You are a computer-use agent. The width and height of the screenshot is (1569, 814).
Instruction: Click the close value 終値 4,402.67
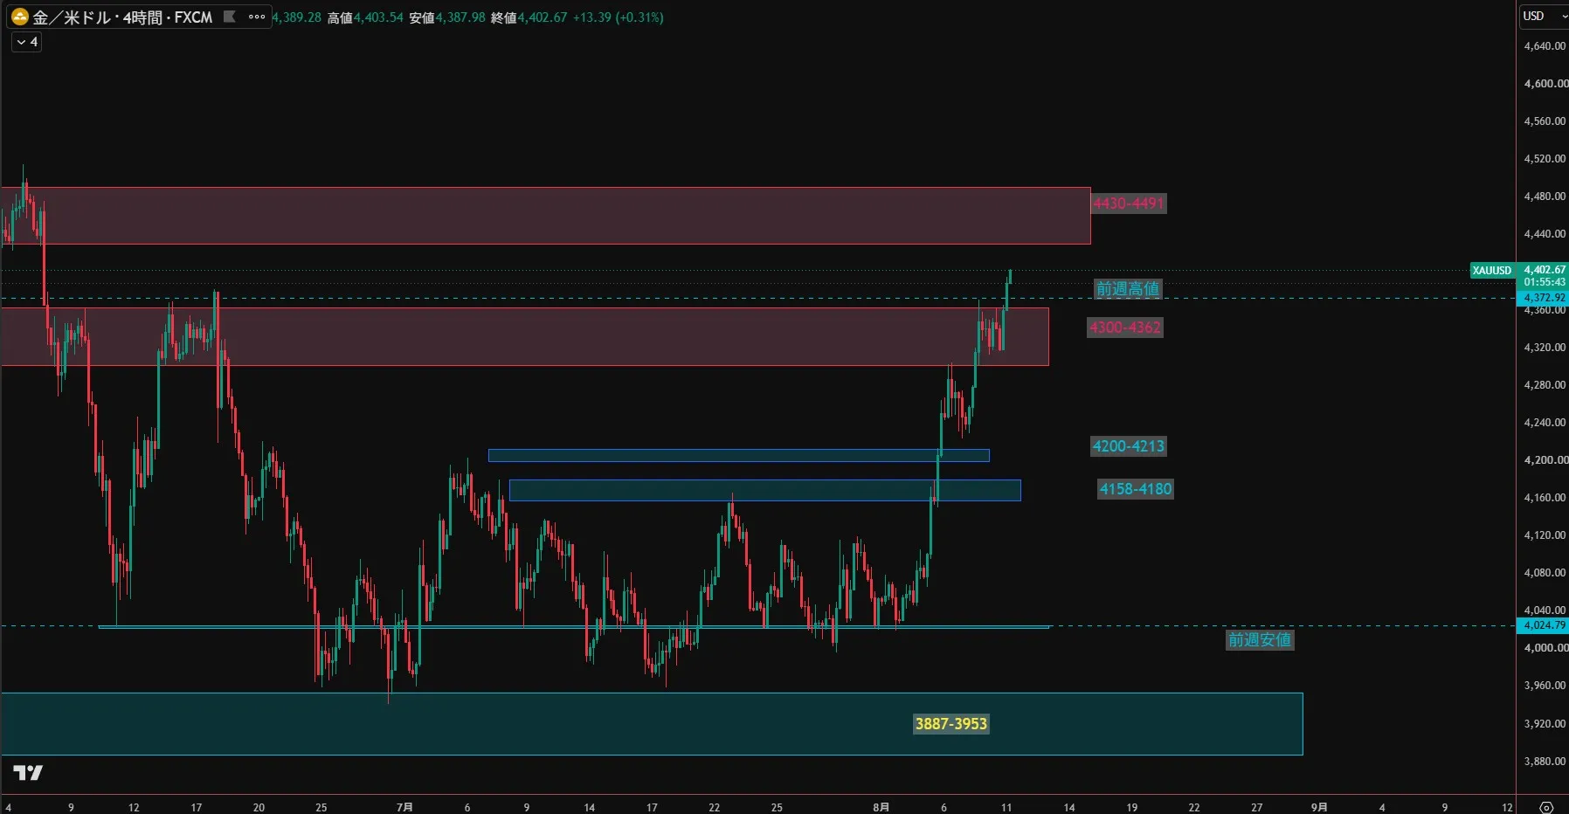click(529, 17)
